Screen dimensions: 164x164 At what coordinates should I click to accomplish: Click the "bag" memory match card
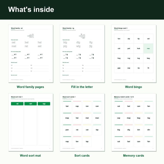coord(139,118)
